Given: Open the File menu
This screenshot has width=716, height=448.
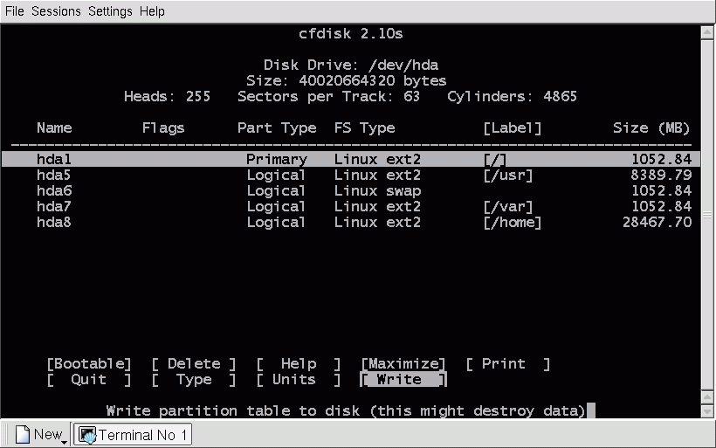Looking at the screenshot, I should (15, 11).
